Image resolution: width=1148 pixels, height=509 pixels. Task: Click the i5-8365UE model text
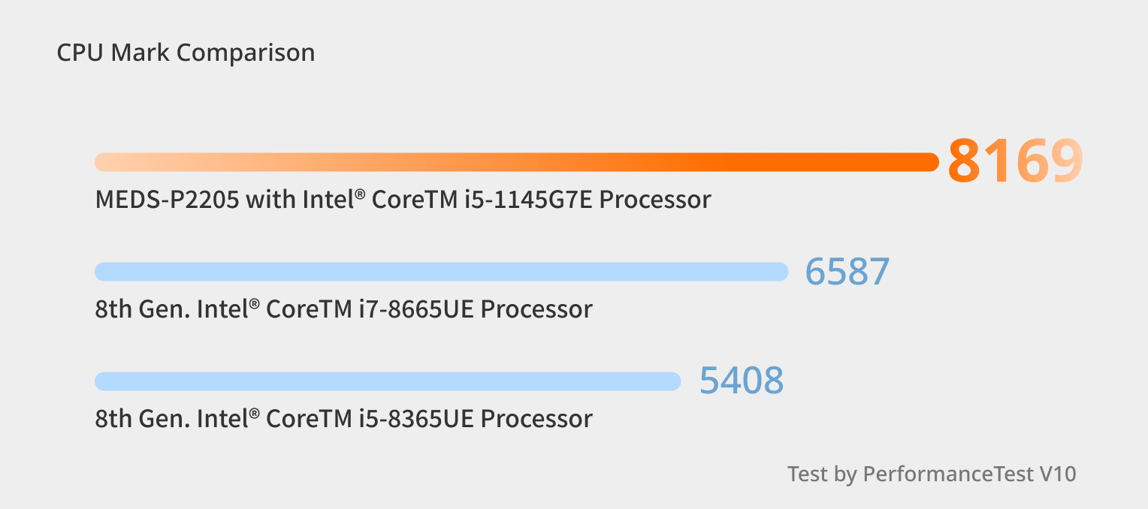click(415, 418)
